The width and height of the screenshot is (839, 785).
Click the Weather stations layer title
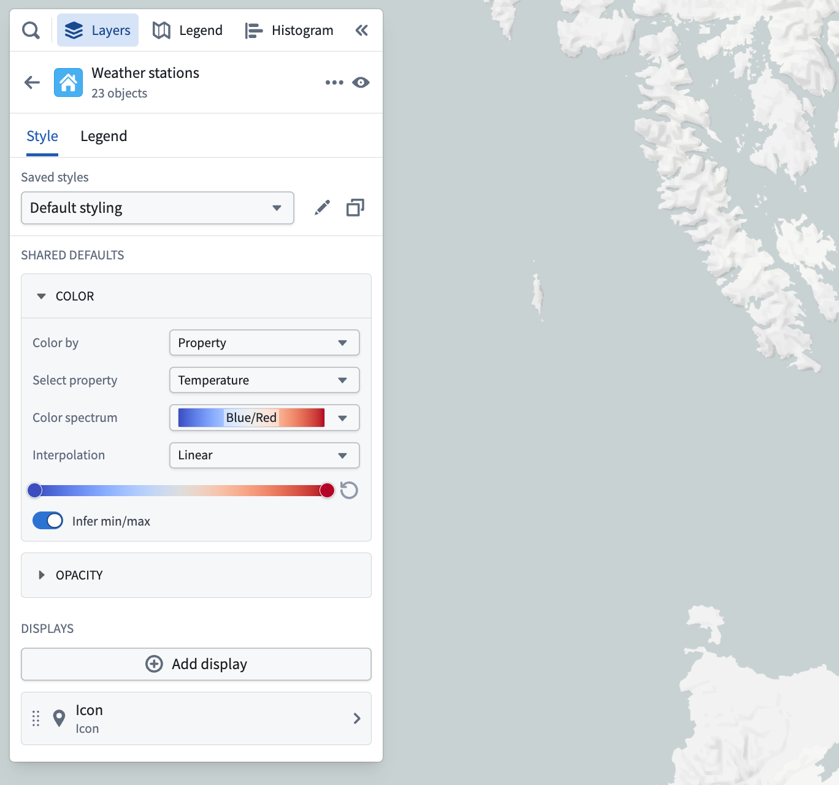pos(145,73)
